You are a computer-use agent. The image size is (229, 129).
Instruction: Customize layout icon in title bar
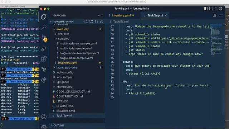click(220, 9)
